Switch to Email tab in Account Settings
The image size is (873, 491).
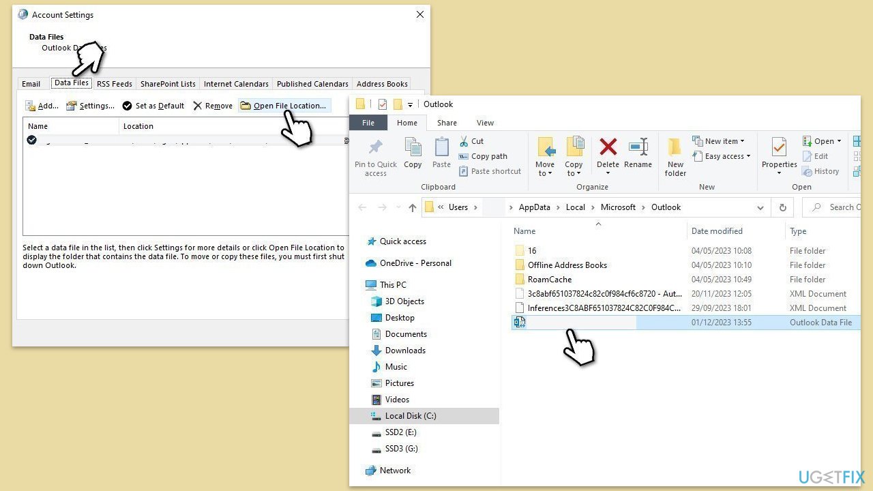point(31,84)
